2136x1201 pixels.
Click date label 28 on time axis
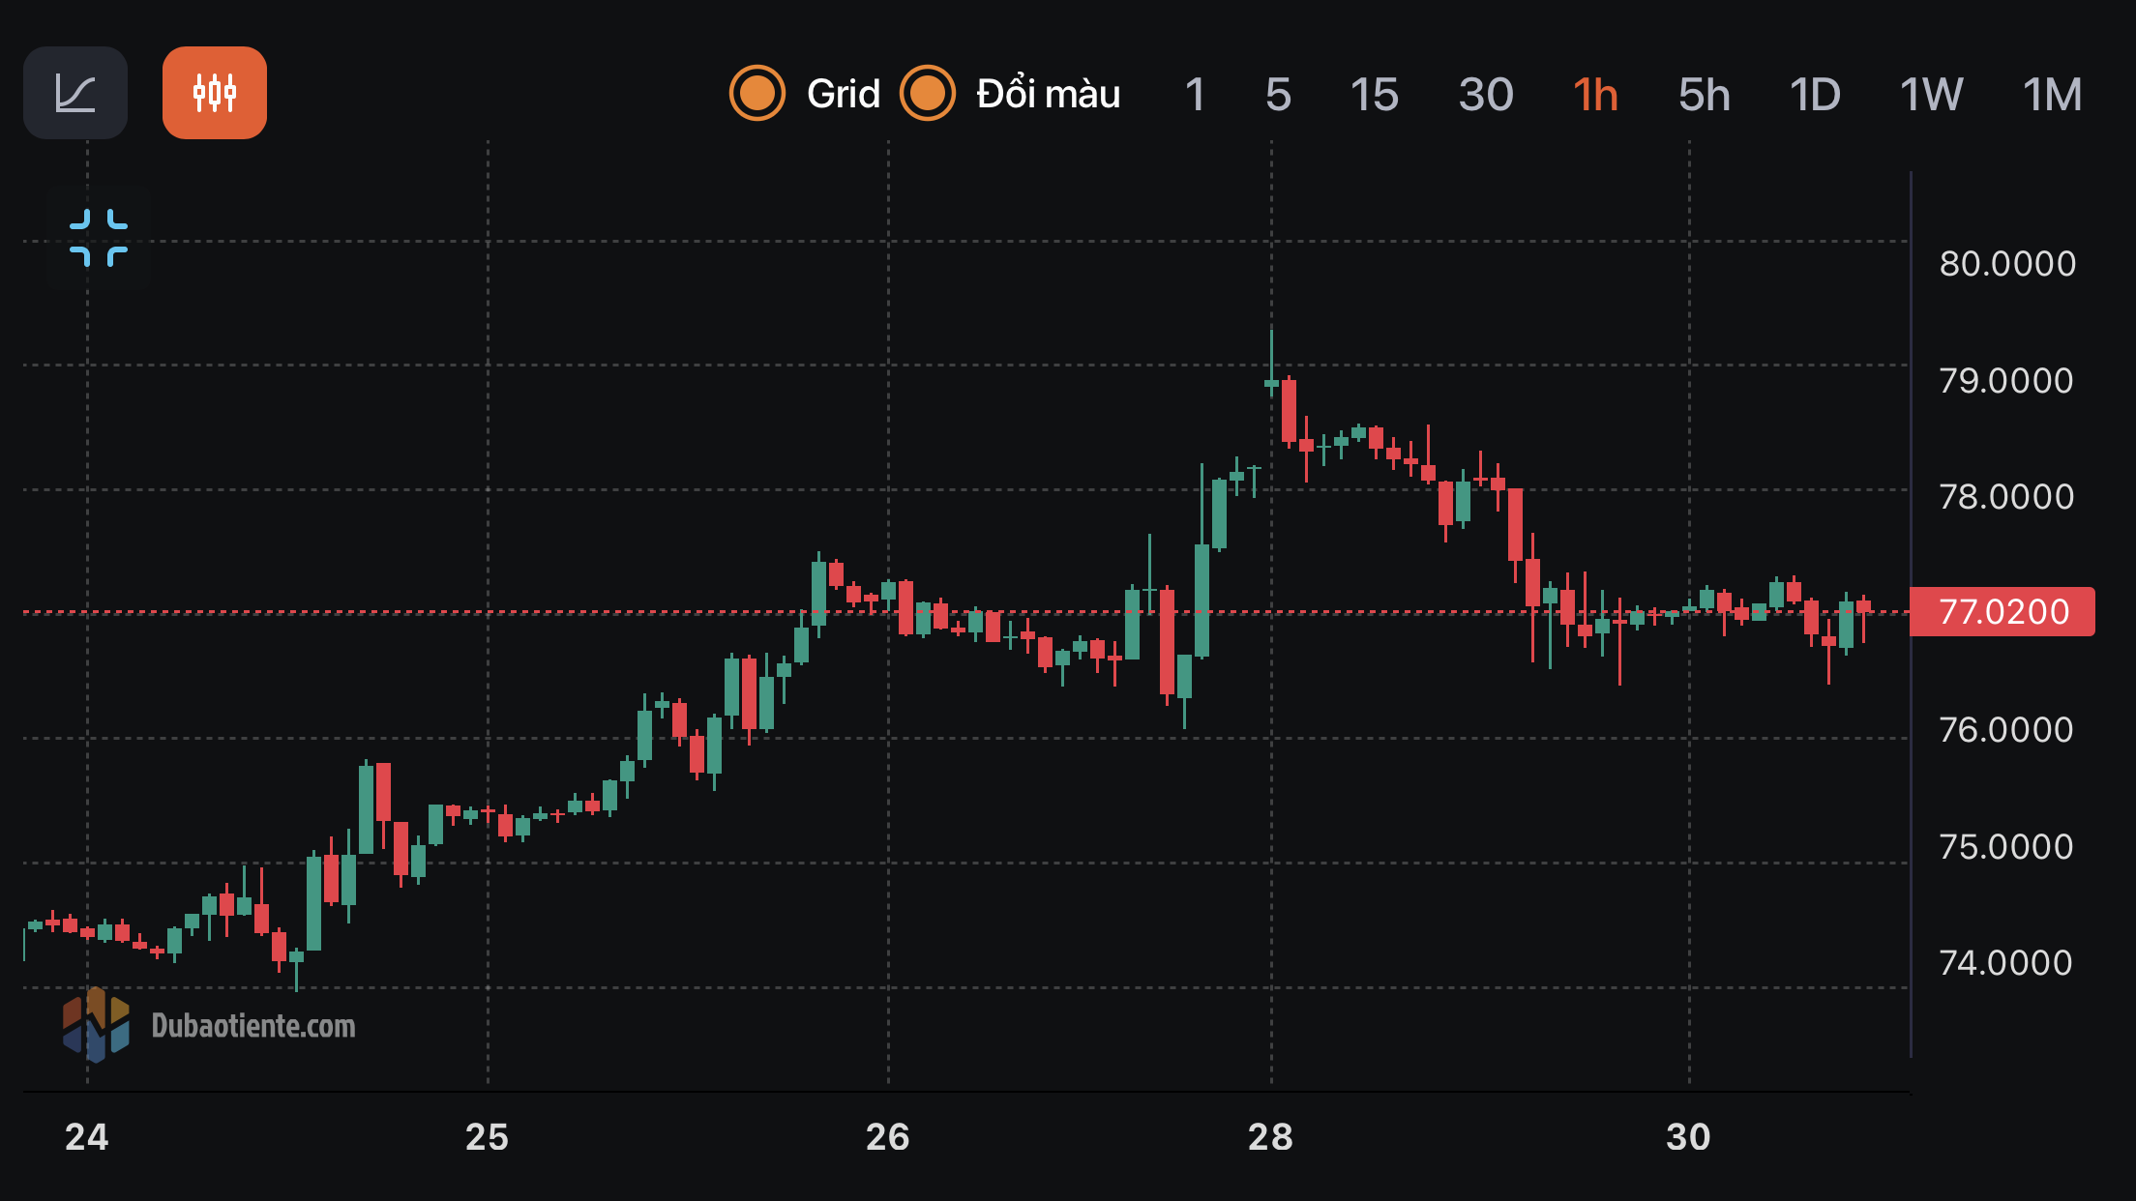[1270, 1137]
